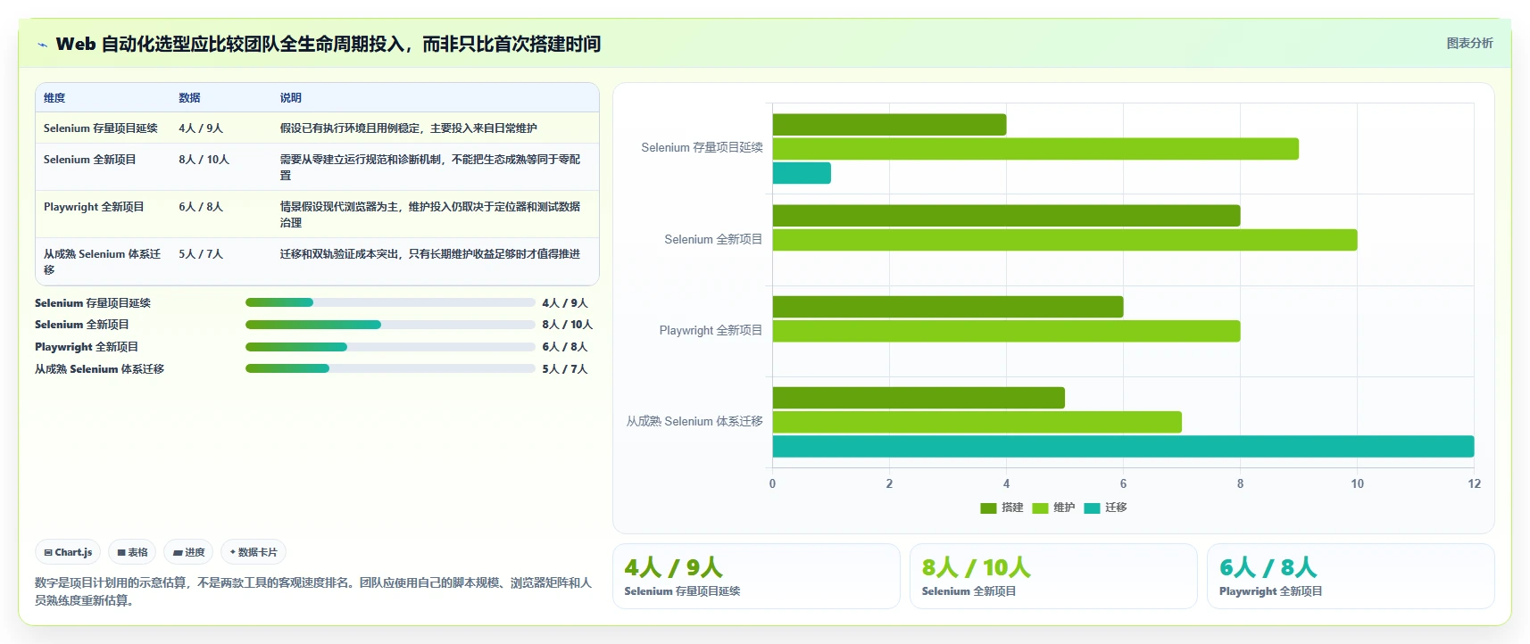Click the 搭建 bar for Selenium 全新项目
1530x644 pixels.
(x=1006, y=215)
